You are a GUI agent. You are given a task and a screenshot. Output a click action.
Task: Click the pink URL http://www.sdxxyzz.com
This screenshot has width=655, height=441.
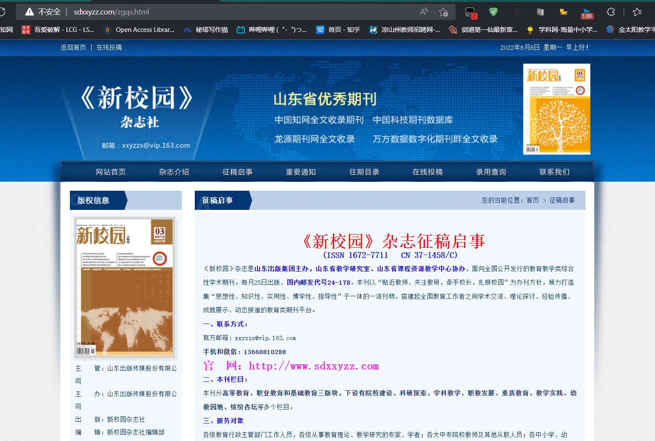click(314, 366)
